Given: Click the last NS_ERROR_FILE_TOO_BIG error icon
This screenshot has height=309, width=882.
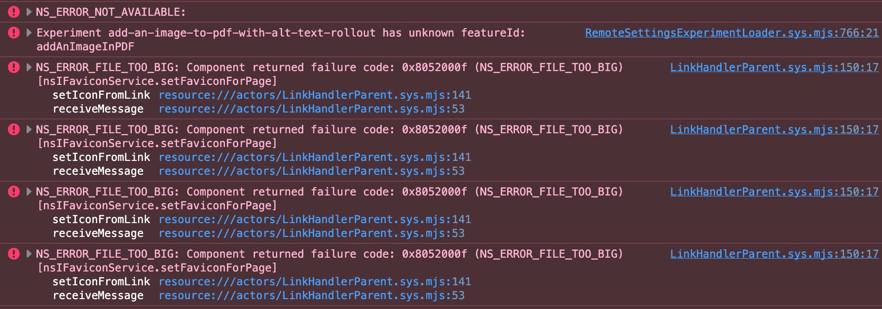Looking at the screenshot, I should pos(14,254).
